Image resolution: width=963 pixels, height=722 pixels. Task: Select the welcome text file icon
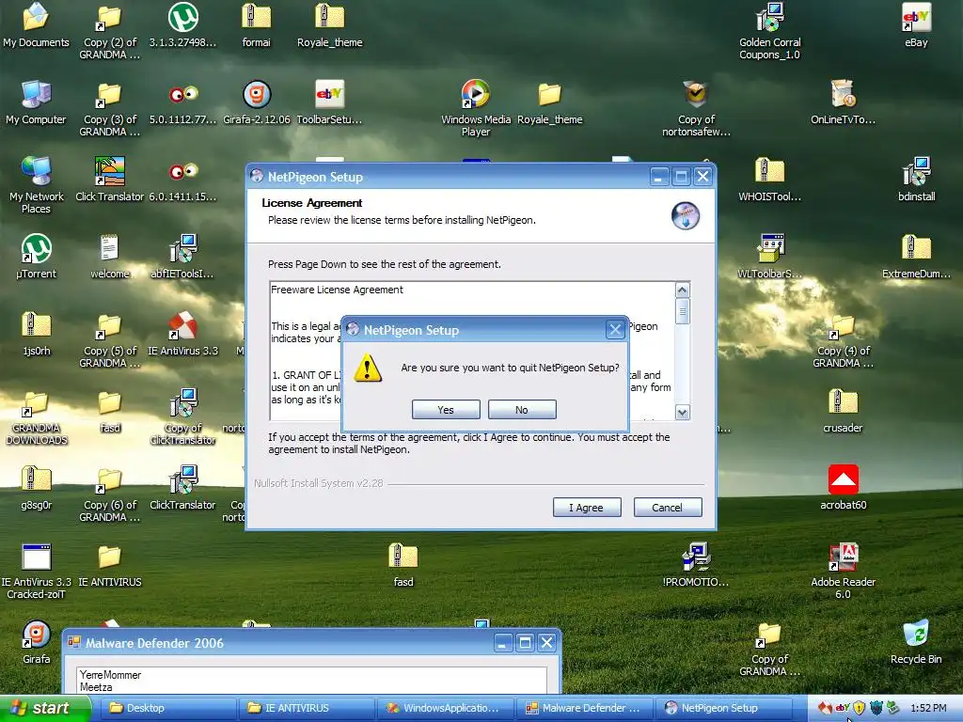tap(109, 258)
